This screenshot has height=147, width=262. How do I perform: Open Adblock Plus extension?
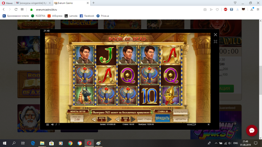click(x=225, y=10)
